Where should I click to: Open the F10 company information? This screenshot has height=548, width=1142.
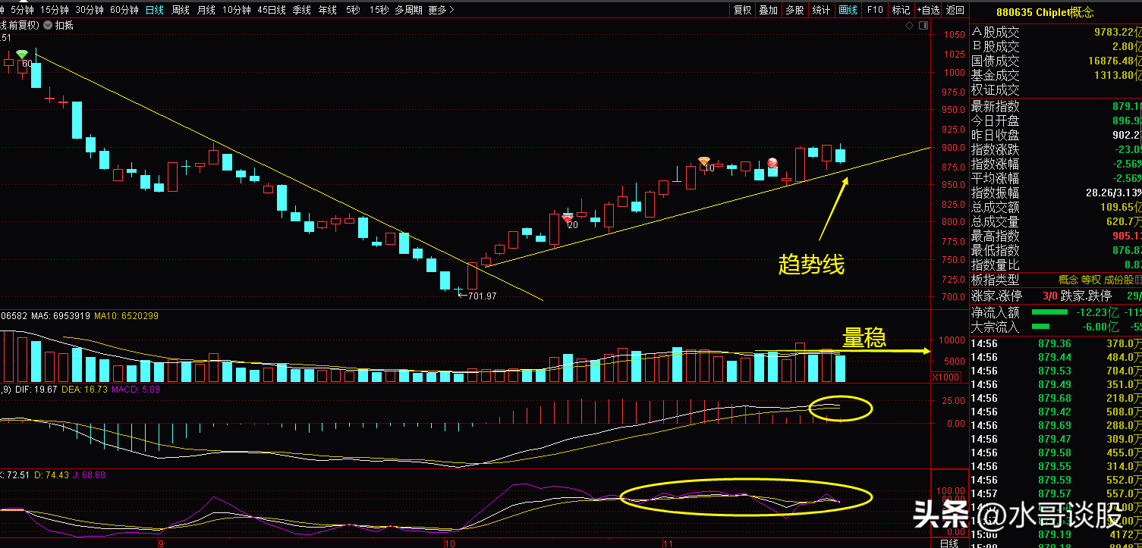coord(875,10)
